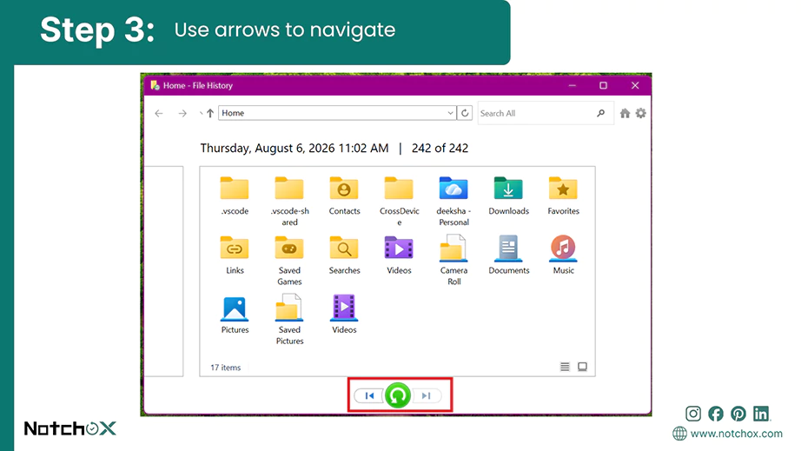Select the Searches folder
Viewport: 801px width, 451px height.
[x=344, y=255]
